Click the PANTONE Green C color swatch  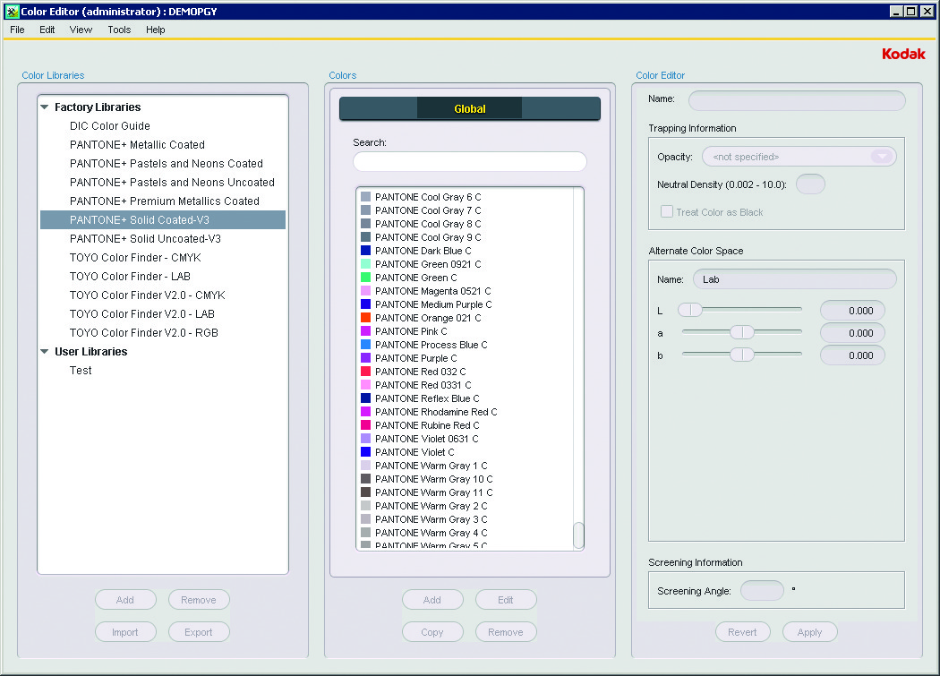(x=365, y=278)
